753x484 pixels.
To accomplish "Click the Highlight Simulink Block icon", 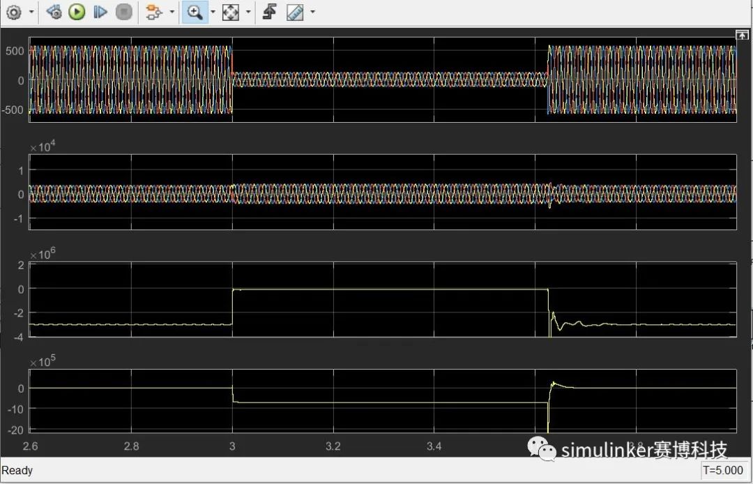I will (153, 12).
